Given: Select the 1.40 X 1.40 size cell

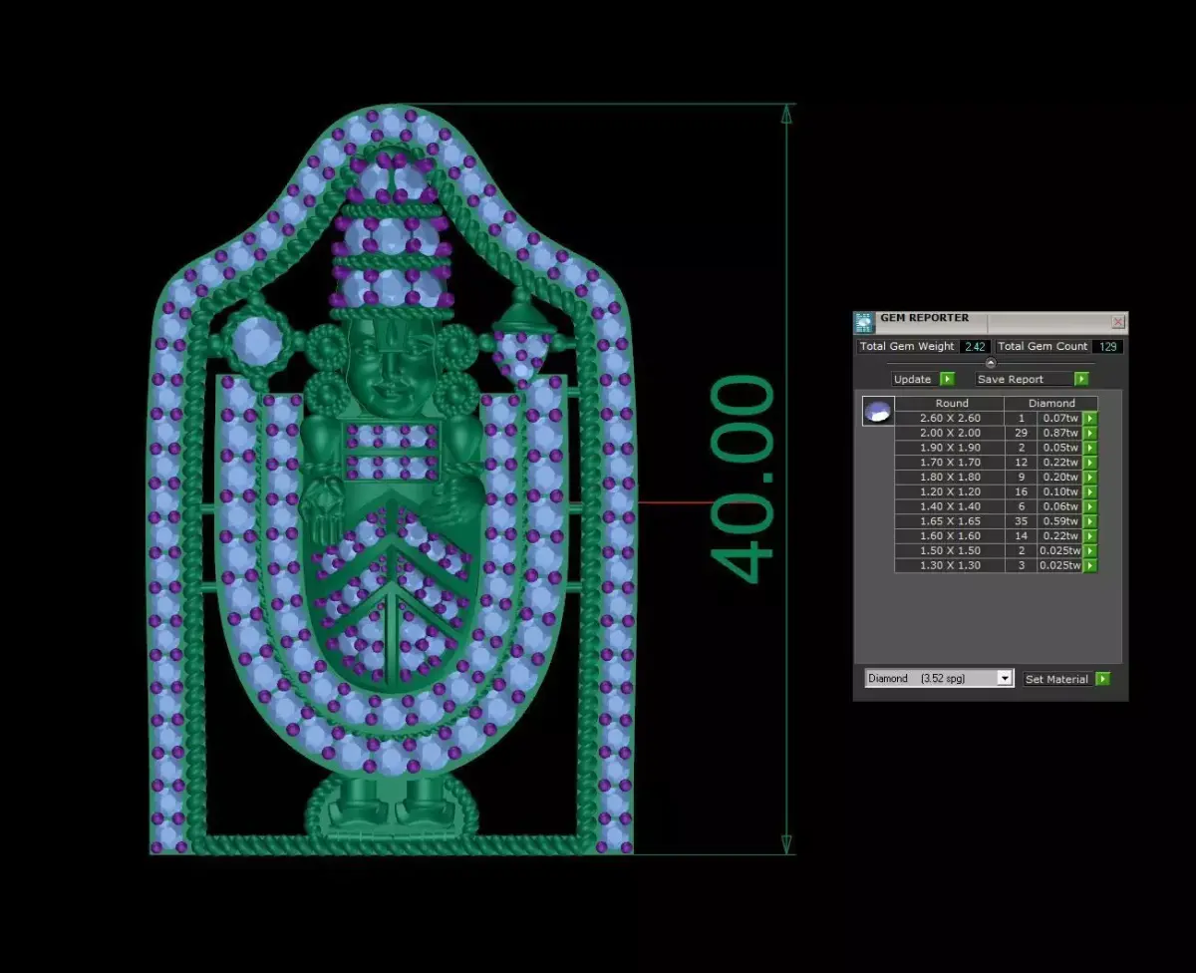Looking at the screenshot, I should 950,506.
